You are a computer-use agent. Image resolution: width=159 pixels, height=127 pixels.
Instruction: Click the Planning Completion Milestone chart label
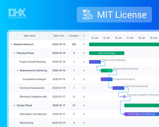(x=143, y=95)
